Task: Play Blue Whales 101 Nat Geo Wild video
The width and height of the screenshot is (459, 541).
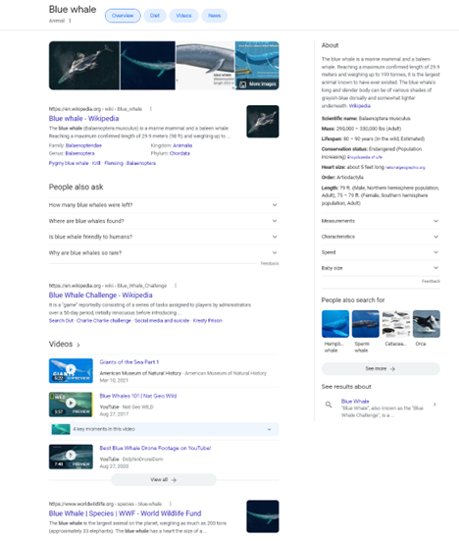Action: pyautogui.click(x=71, y=404)
